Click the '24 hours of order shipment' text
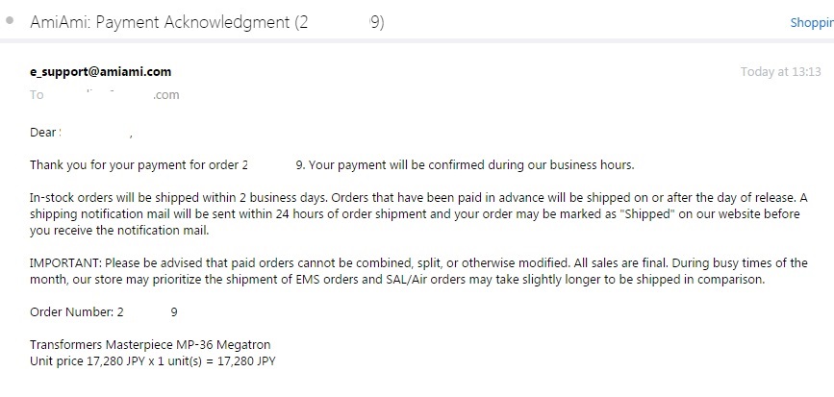The height and width of the screenshot is (397, 834). [351, 214]
